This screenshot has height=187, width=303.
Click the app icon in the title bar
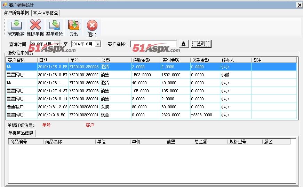(x=5, y=5)
